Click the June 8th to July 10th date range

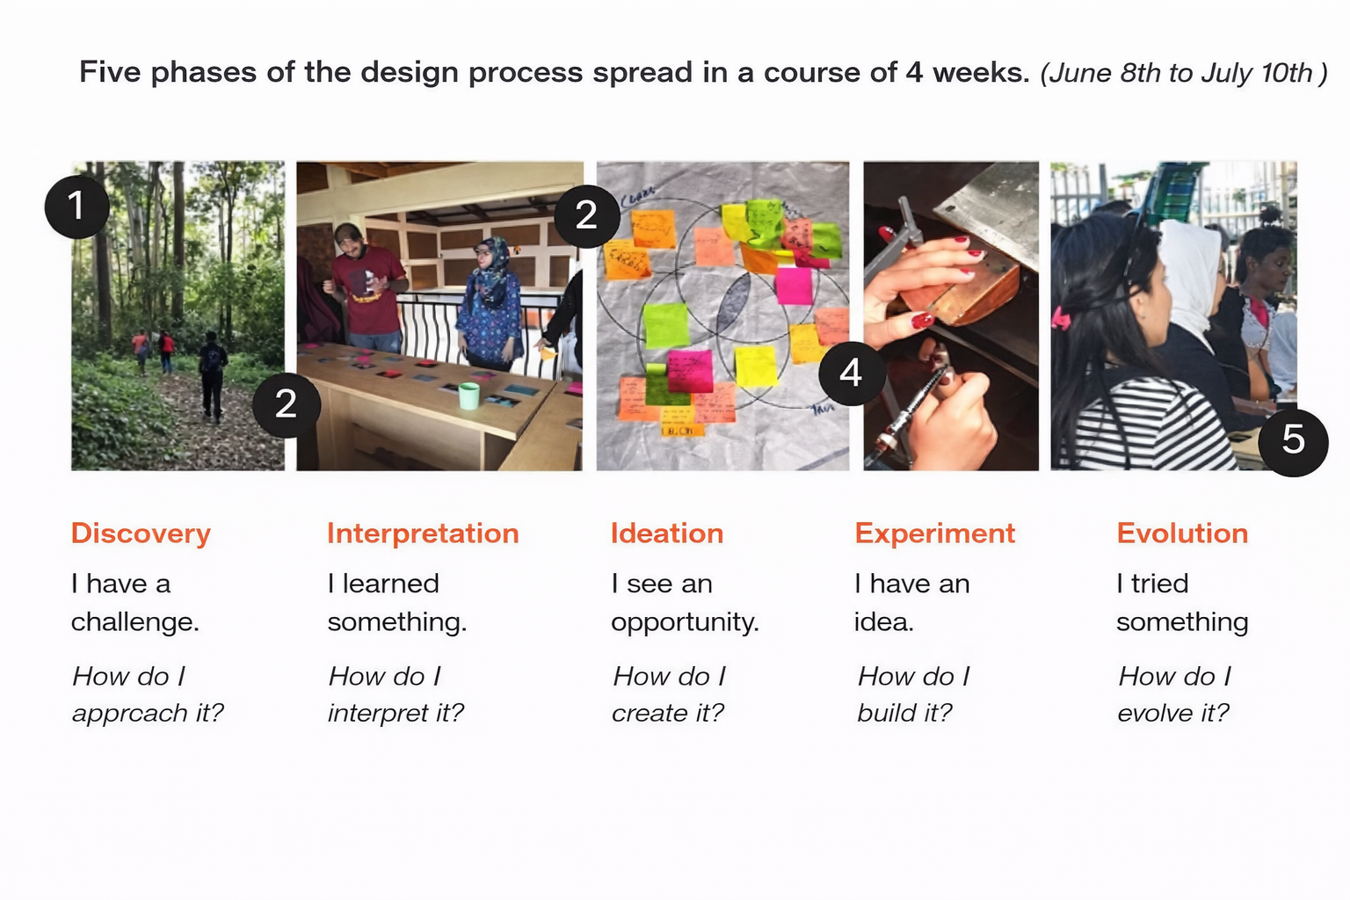[1183, 73]
